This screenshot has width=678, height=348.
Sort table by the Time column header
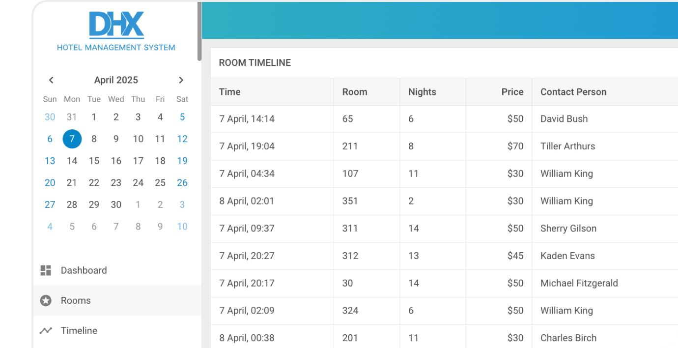click(x=272, y=92)
